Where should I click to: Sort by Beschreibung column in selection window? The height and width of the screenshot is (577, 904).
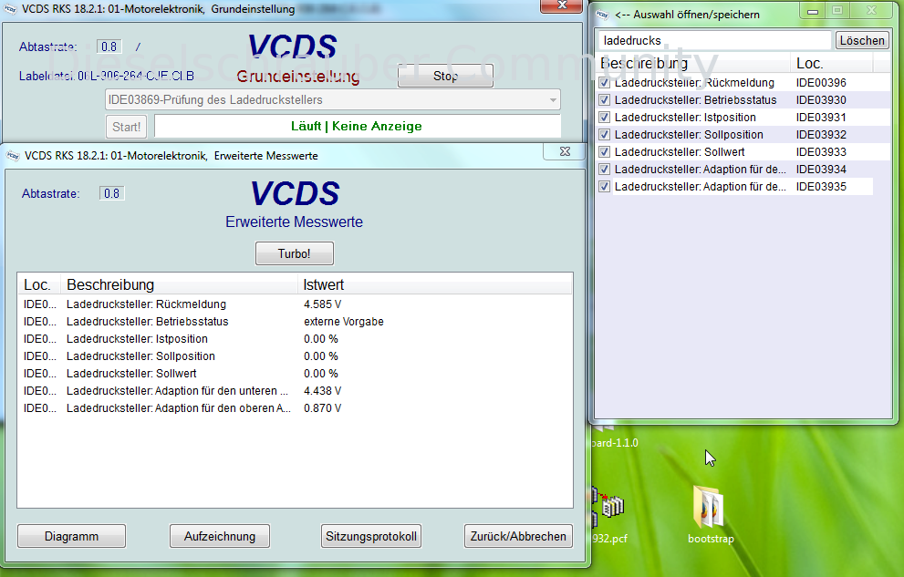pyautogui.click(x=693, y=63)
